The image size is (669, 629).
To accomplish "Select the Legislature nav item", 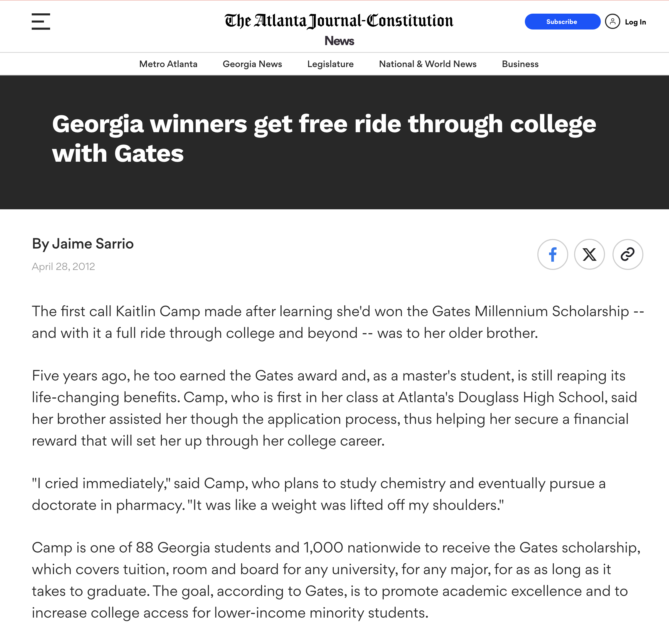I will [x=330, y=64].
